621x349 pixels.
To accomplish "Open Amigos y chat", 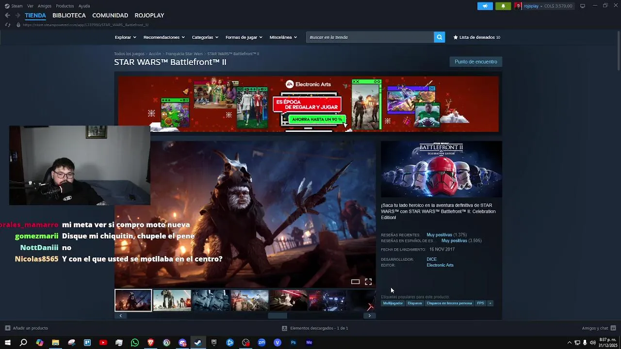I will pyautogui.click(x=599, y=328).
